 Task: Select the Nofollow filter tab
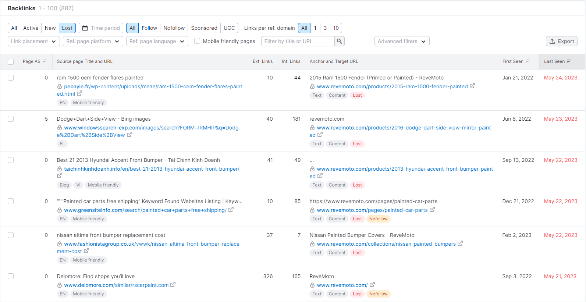point(174,28)
